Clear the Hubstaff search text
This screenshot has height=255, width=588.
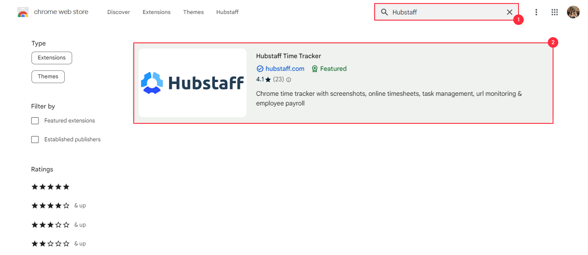[x=509, y=12]
